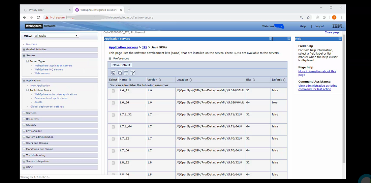Open Global deployment settings link
Viewport: 371px width, 183px height.
47,106
